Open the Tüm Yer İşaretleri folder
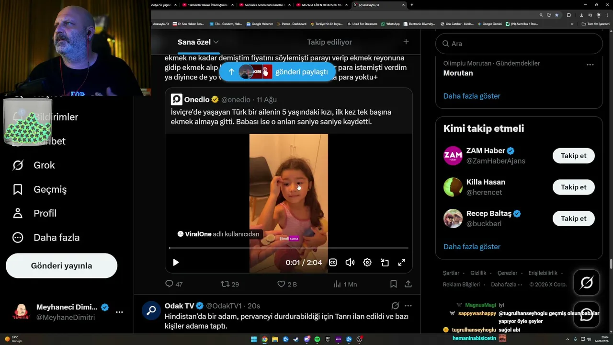Screen dimensions: 613x345 [x=595, y=23]
